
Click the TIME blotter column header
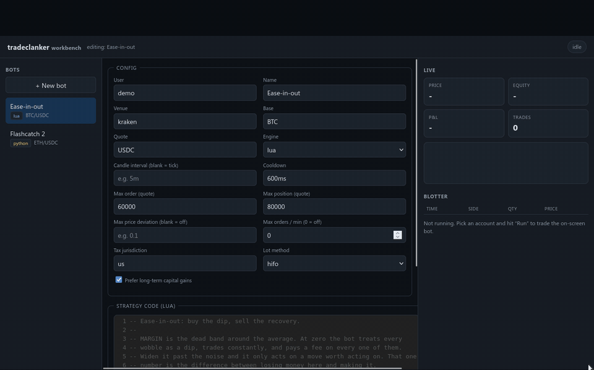[x=432, y=209]
